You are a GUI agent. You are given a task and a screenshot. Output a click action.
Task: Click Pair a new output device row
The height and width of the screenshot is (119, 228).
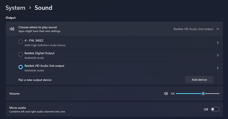coord(114,80)
